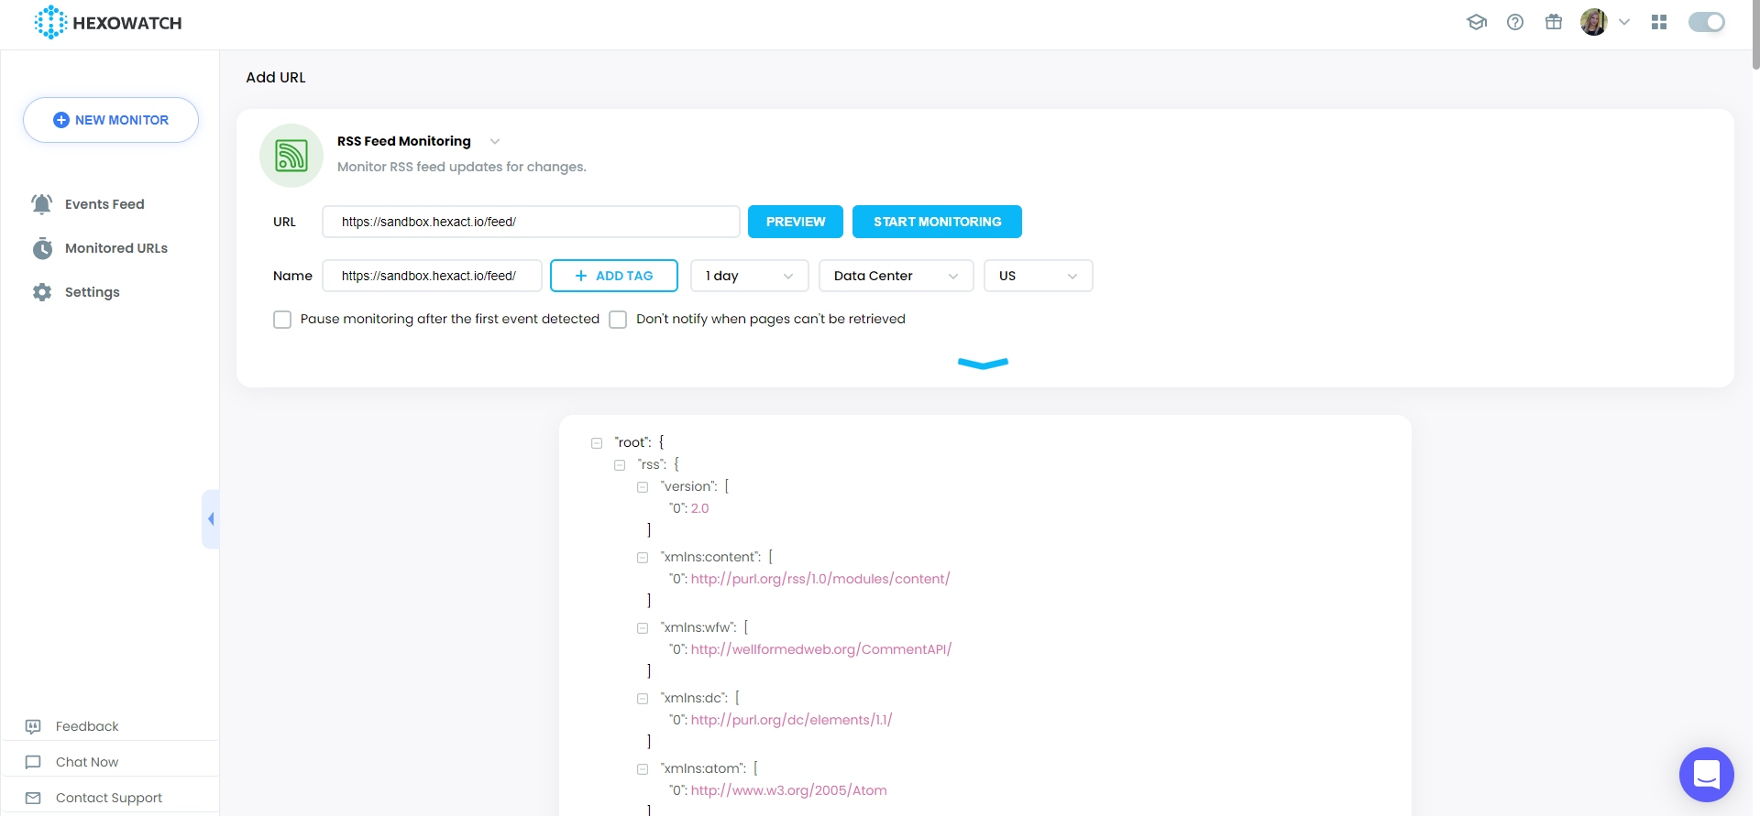The image size is (1760, 816).
Task: Open Monitored URLs page
Action: 115,248
